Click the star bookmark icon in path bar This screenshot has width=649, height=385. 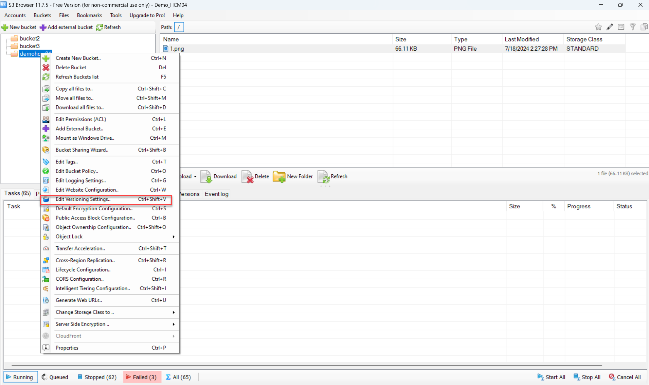click(x=598, y=27)
